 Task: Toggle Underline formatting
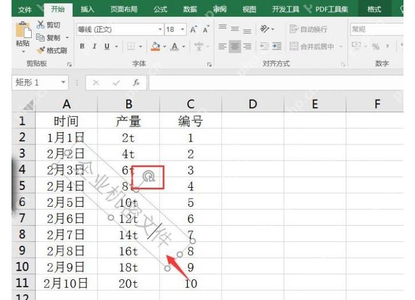(x=107, y=47)
